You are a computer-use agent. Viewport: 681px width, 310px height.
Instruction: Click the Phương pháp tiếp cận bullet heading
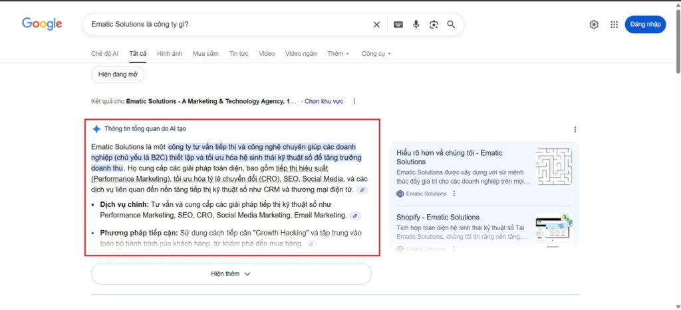(x=139, y=233)
